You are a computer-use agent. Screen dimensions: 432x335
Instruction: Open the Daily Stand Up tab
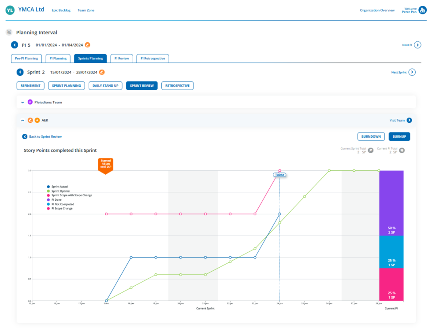105,85
